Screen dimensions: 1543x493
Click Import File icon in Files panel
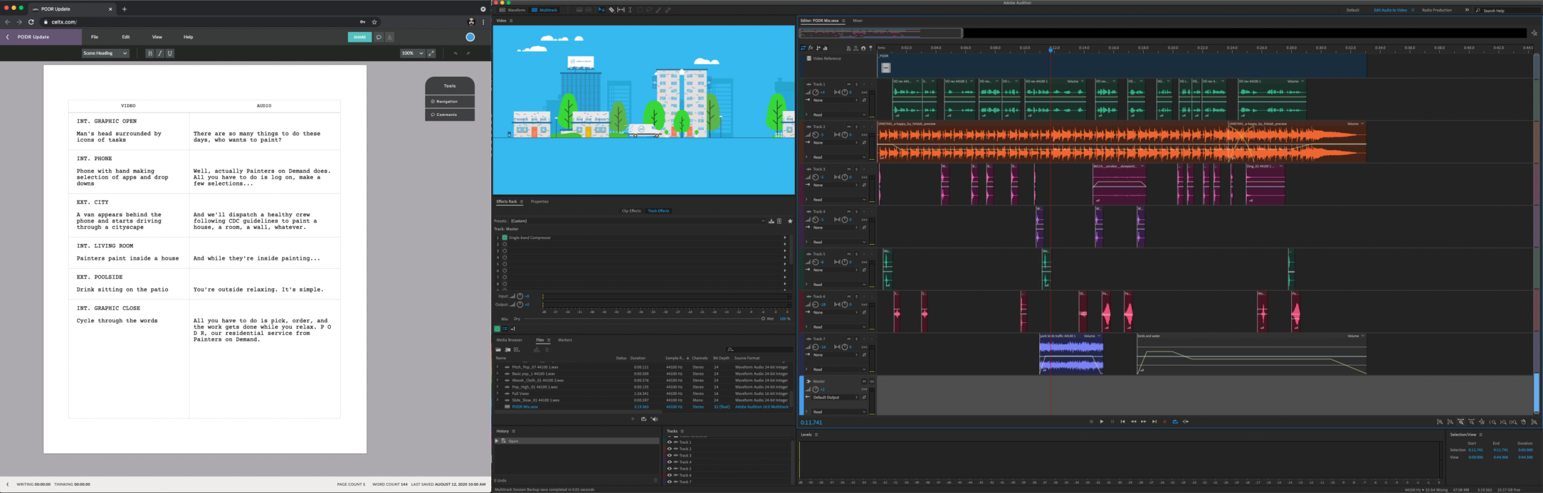click(507, 349)
